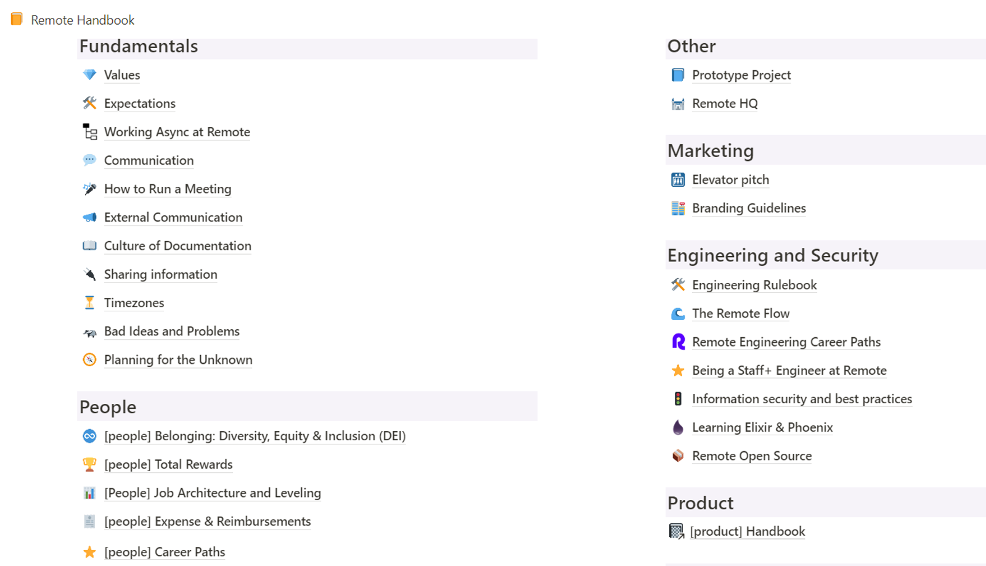Open the Job Architecture and Leveling page
This screenshot has width=986, height=566.
point(213,493)
